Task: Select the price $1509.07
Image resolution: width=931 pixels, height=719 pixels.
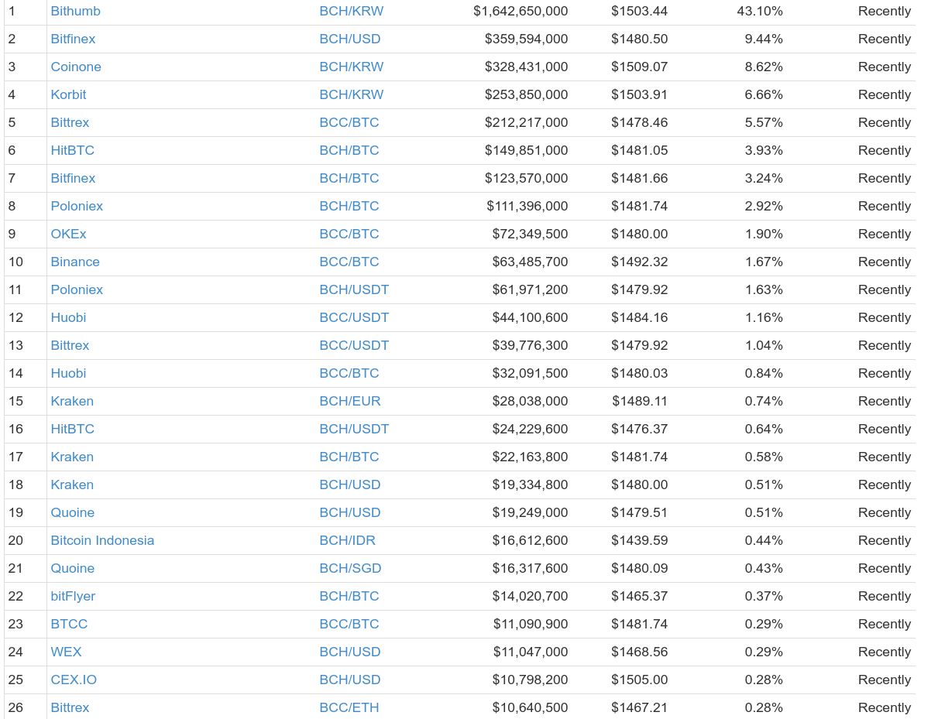Action: point(639,67)
